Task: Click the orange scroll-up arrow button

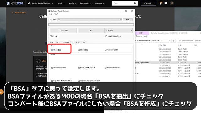Action: coord(1,92)
